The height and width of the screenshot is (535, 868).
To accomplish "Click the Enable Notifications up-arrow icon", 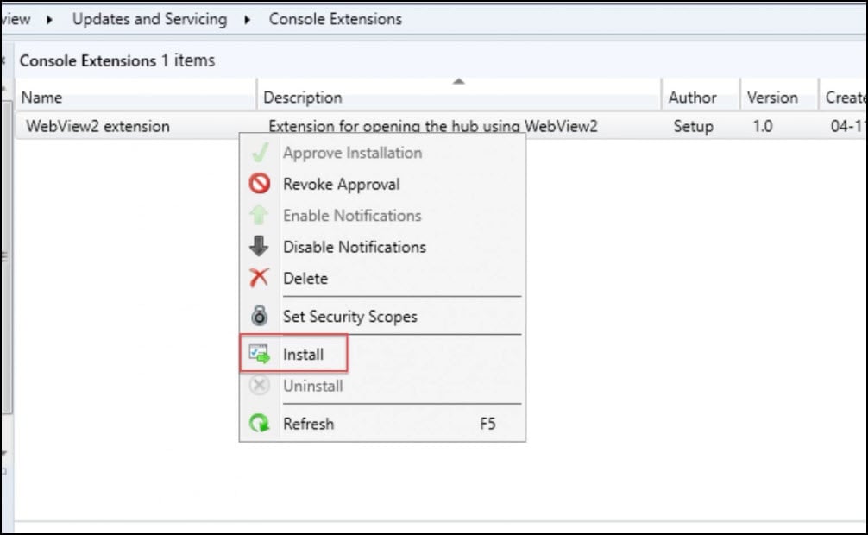I will pos(259,215).
